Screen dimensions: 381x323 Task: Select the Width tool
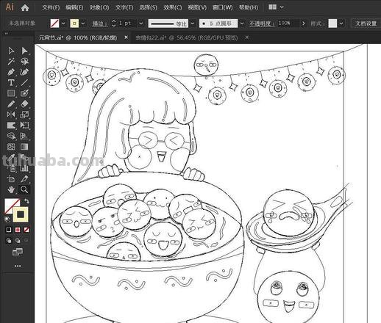click(x=11, y=126)
